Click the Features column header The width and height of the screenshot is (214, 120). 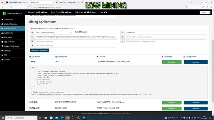101,57
